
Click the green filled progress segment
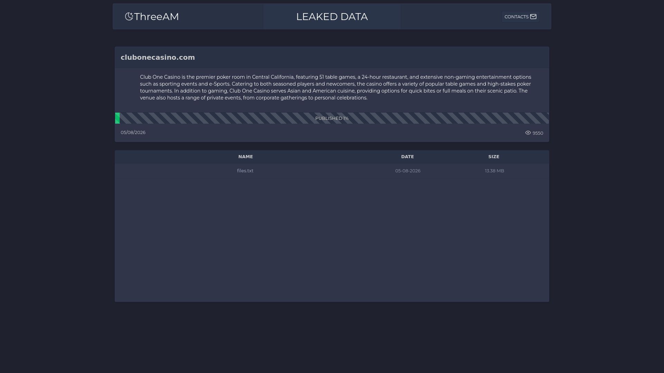tap(117, 118)
